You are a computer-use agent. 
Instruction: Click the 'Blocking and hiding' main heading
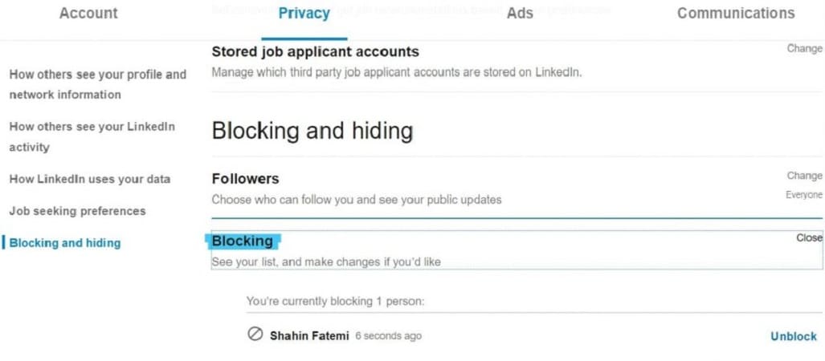[312, 131]
